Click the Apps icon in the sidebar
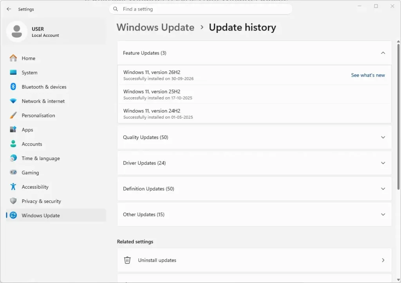Viewport: 401px width, 283px height. 13,130
